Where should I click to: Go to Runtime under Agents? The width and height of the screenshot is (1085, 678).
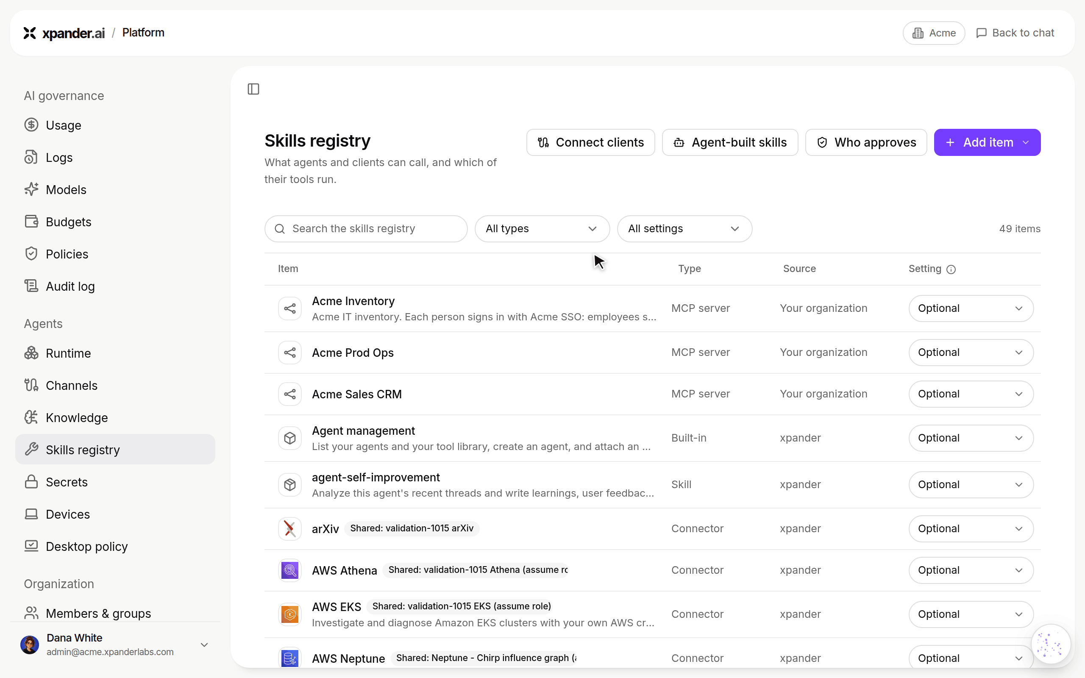pos(115,353)
